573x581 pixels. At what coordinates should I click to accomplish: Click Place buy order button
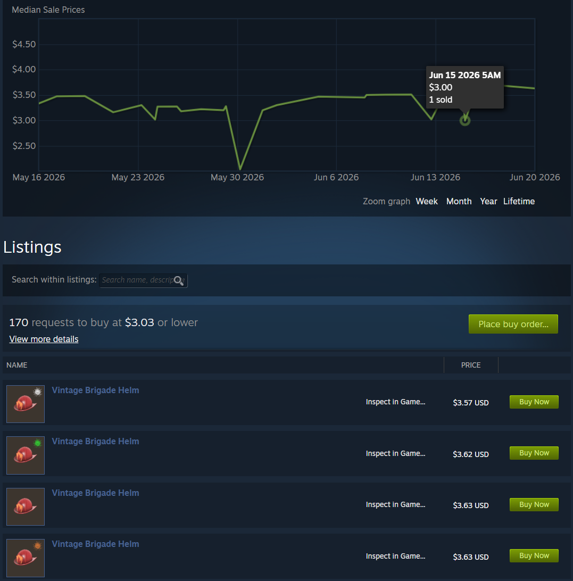pyautogui.click(x=513, y=324)
